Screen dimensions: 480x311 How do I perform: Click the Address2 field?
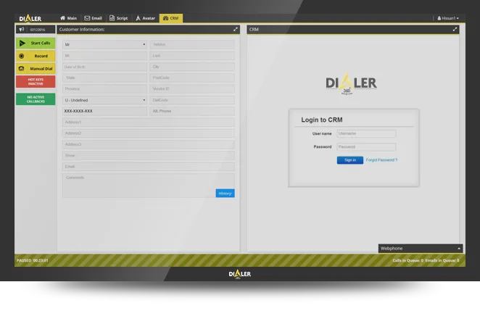pyautogui.click(x=149, y=133)
